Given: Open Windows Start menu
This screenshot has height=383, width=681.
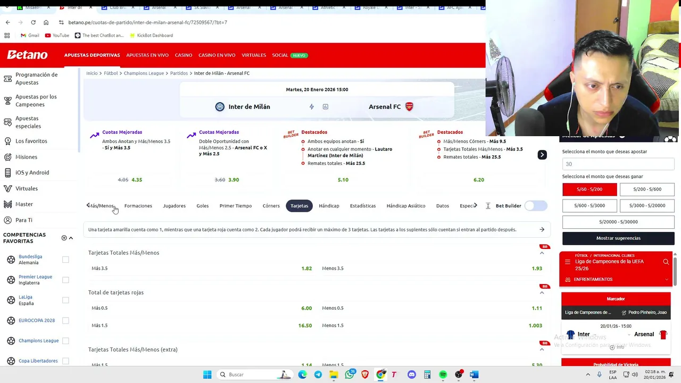Looking at the screenshot, I should (207, 374).
